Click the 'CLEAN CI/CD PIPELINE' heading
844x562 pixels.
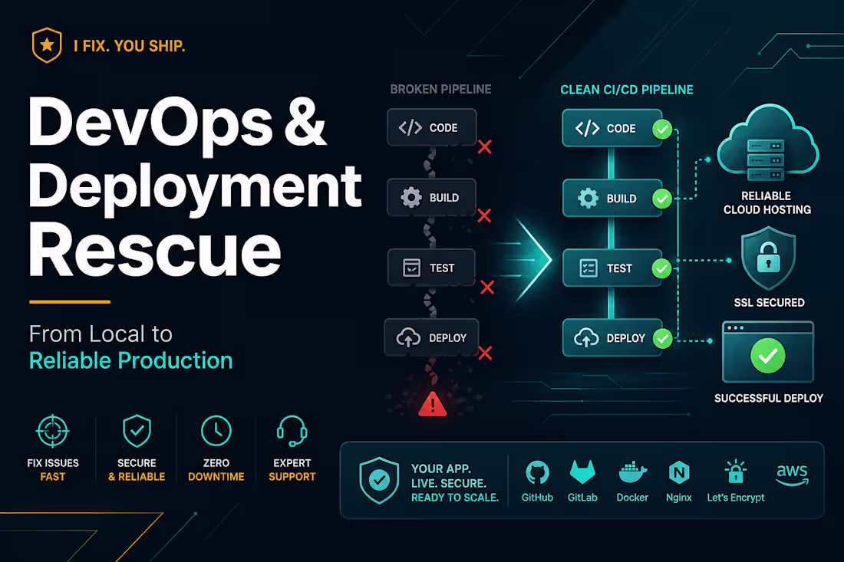pos(627,90)
